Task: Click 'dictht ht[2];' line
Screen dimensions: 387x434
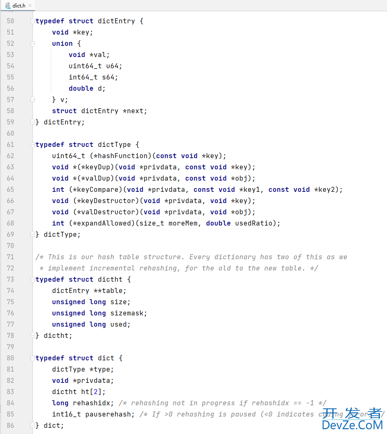Action: (79, 392)
